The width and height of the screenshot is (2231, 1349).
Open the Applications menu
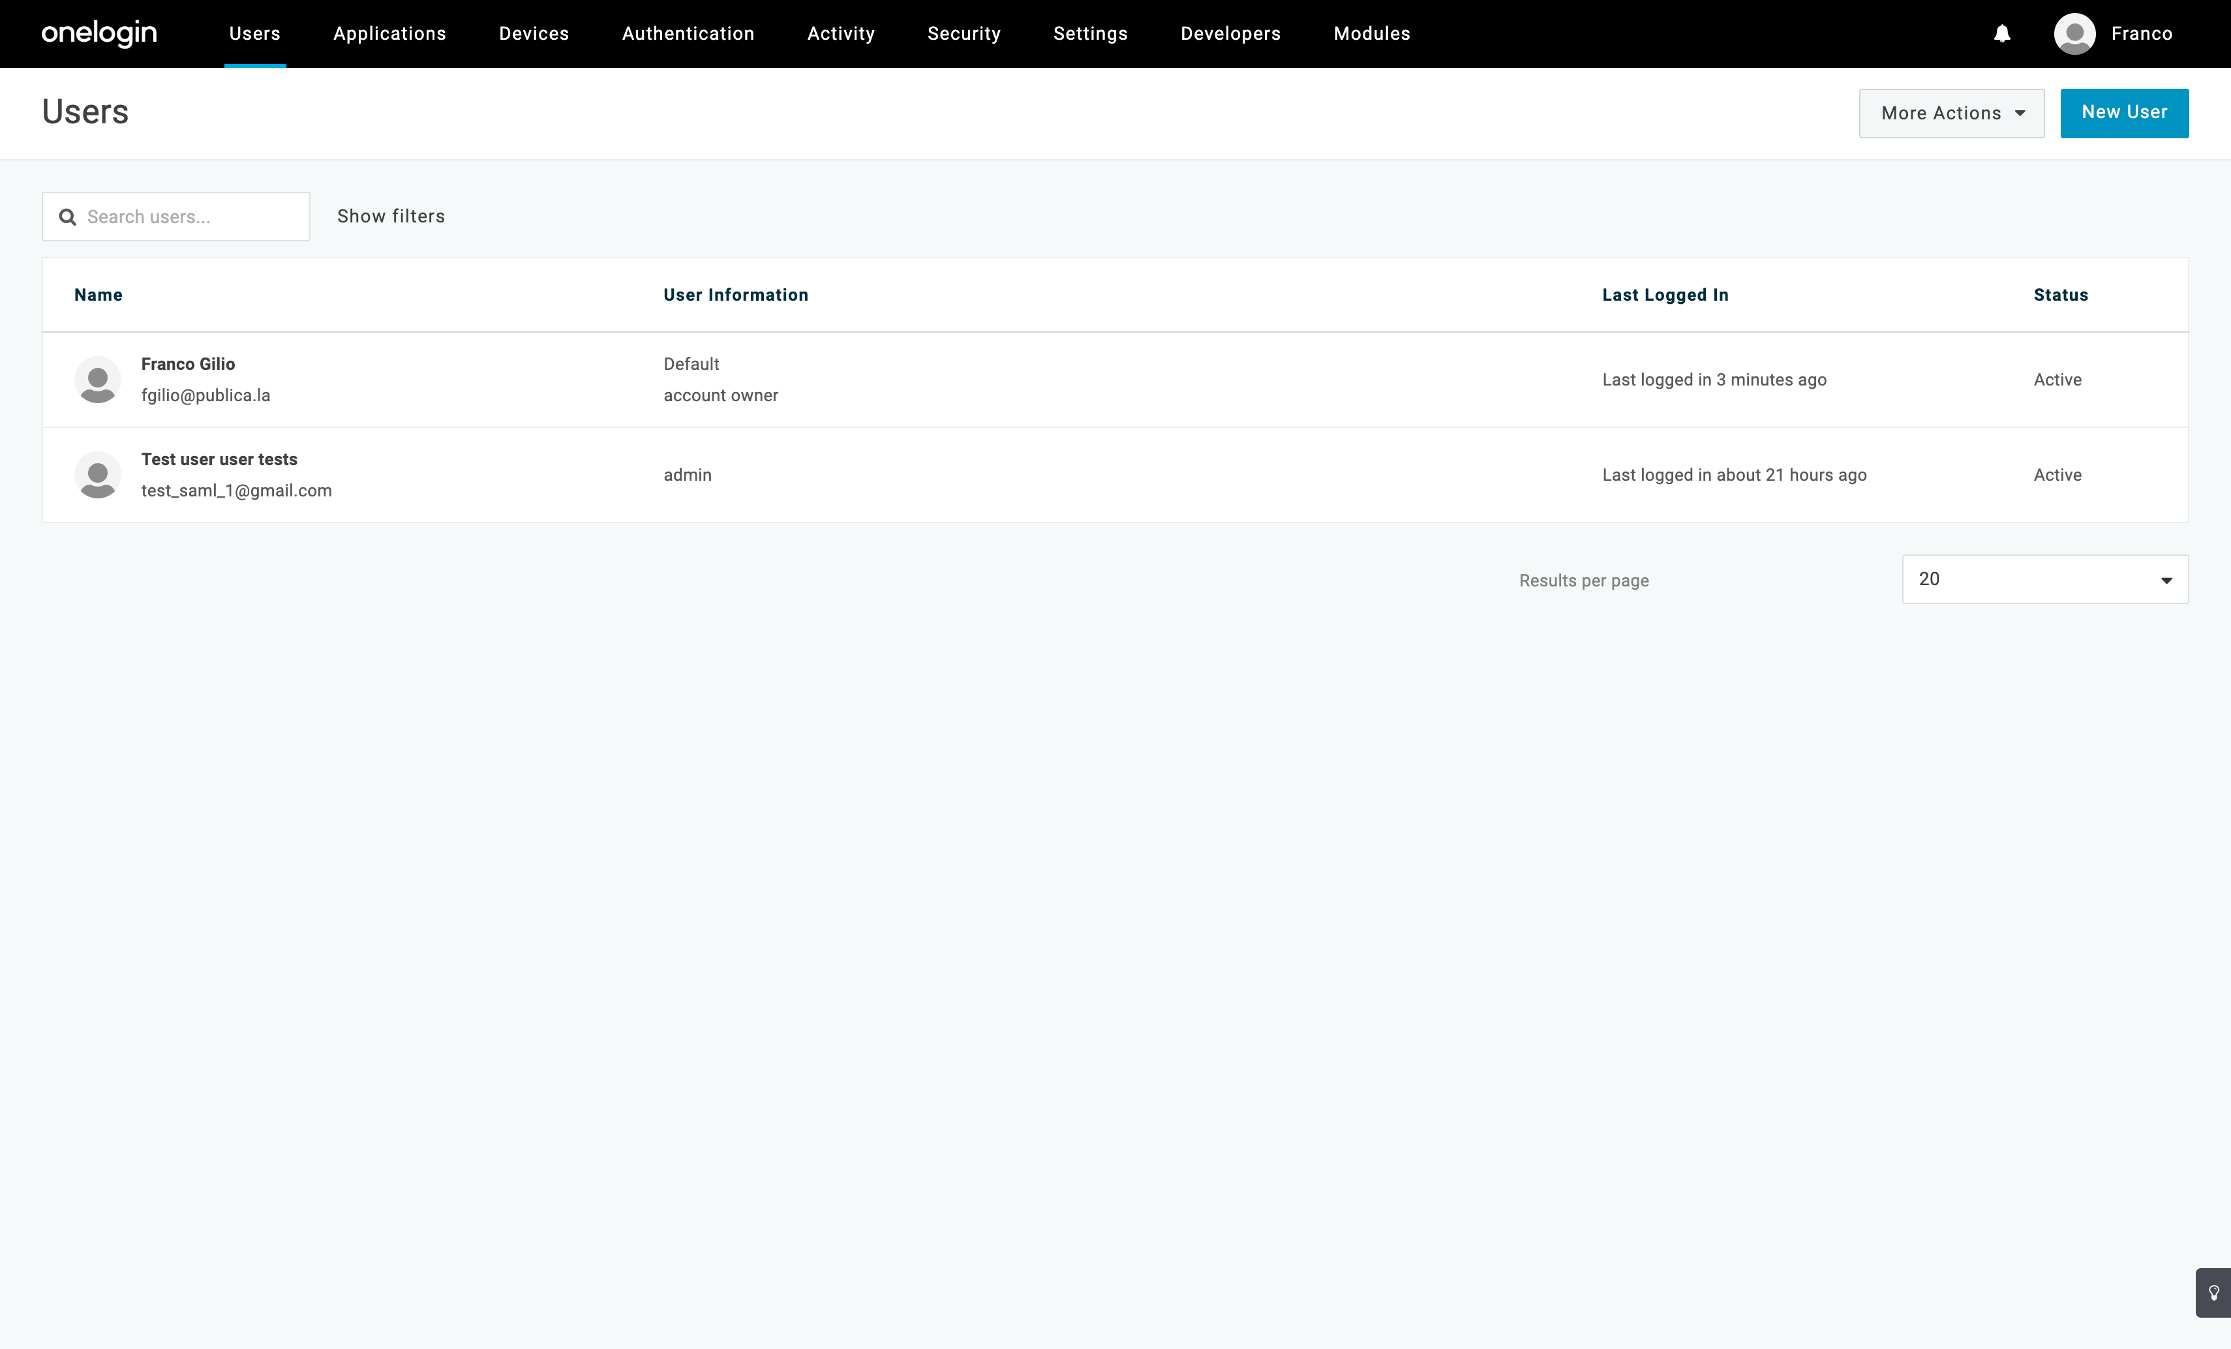(x=389, y=33)
